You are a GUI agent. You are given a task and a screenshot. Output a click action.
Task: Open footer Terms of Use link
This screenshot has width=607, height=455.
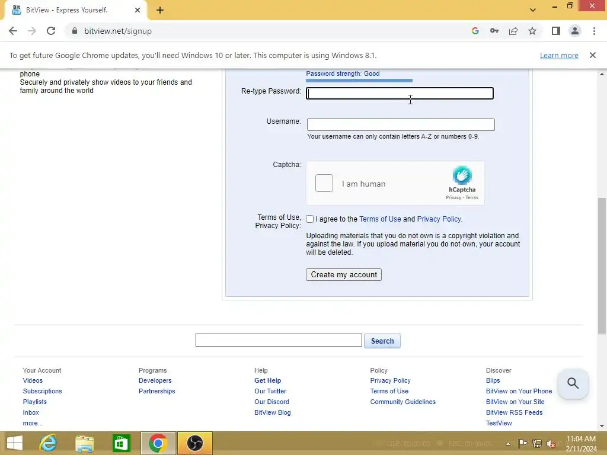point(389,391)
